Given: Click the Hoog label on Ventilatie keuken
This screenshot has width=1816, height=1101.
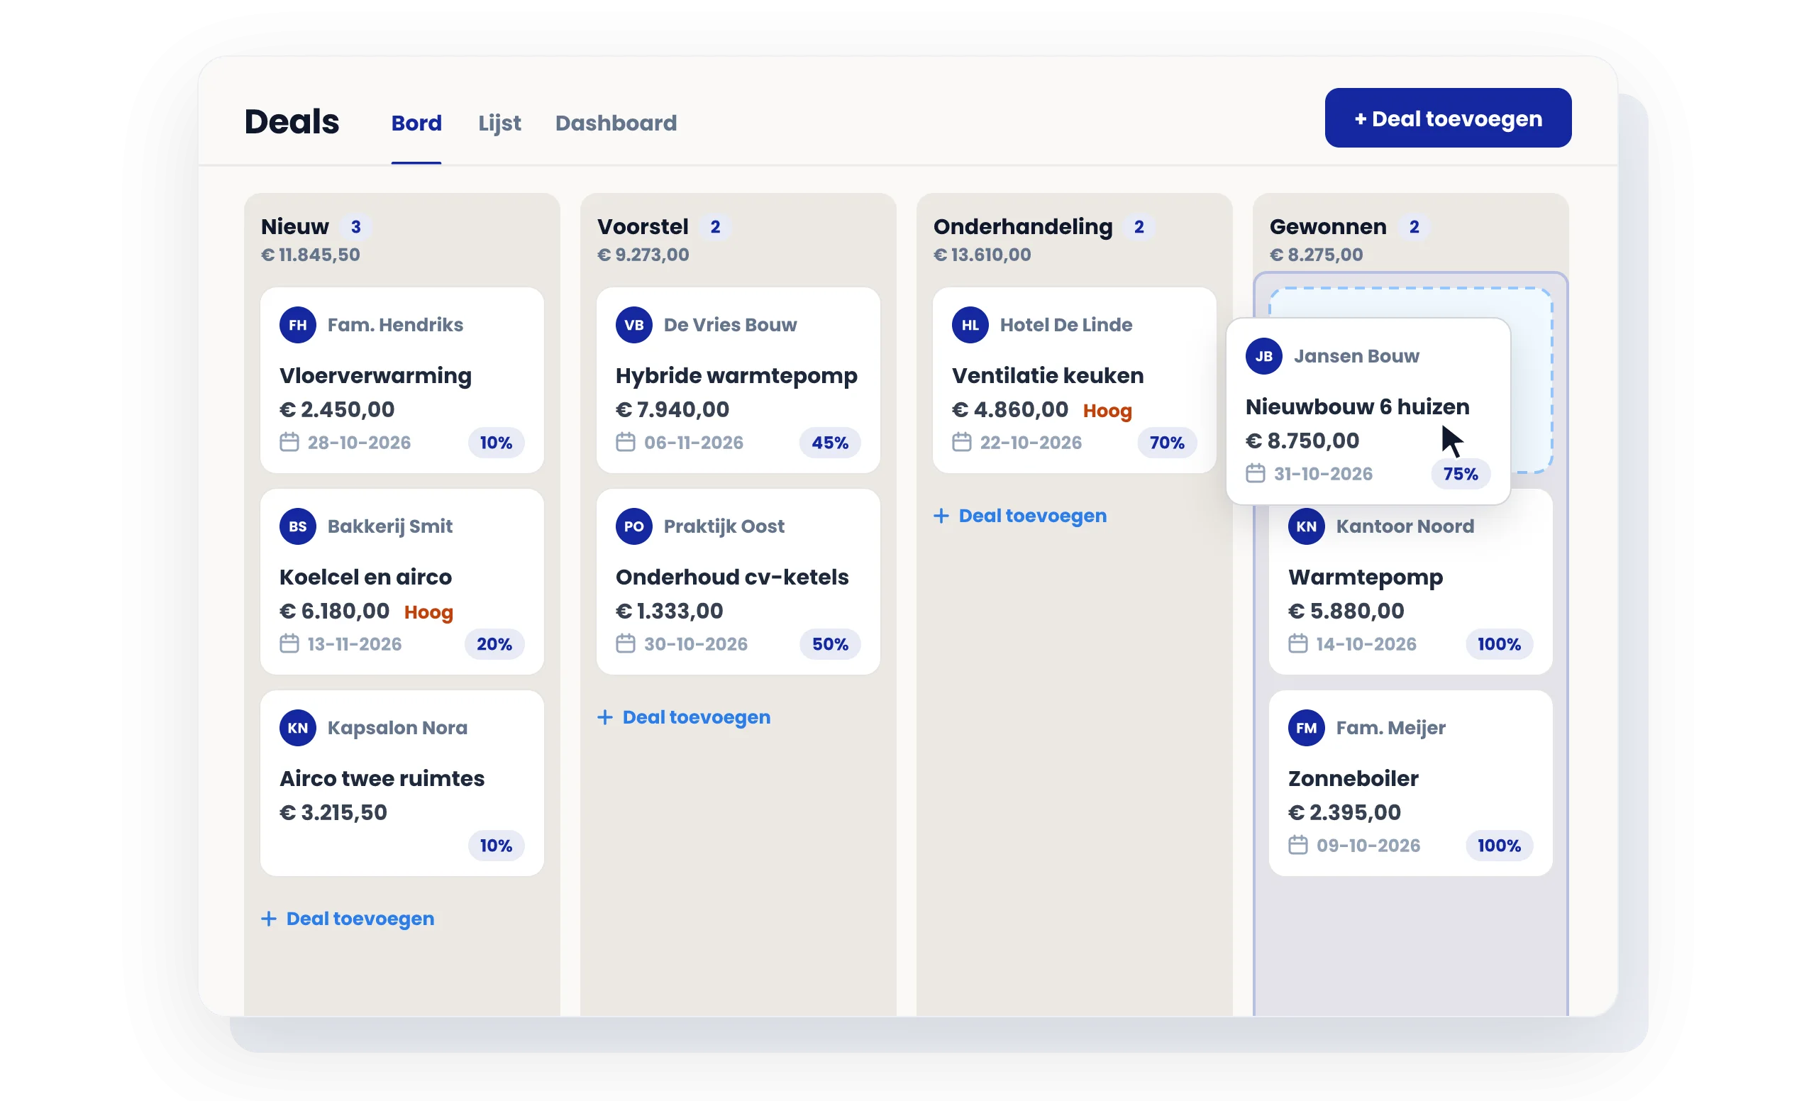Looking at the screenshot, I should [1107, 411].
